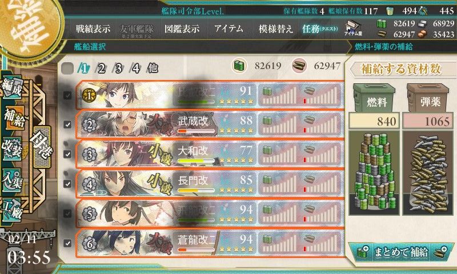Toggle the select-all fleet checkbox
457x274 pixels.
67,68
